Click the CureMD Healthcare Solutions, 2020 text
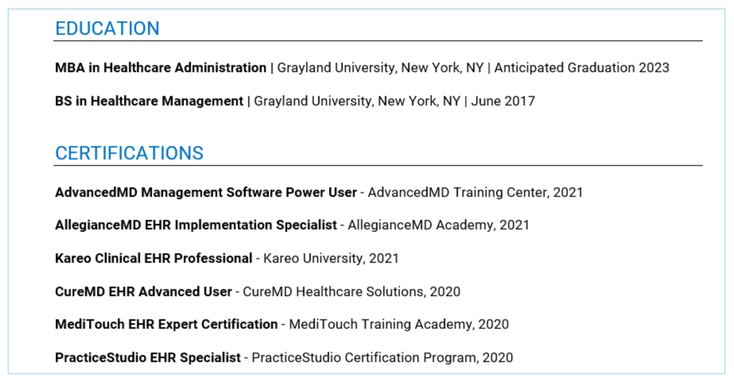 click(351, 292)
